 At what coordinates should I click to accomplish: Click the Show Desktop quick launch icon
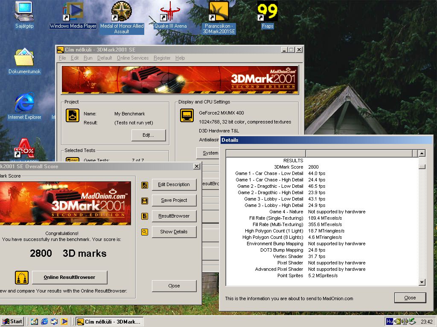pos(34,321)
